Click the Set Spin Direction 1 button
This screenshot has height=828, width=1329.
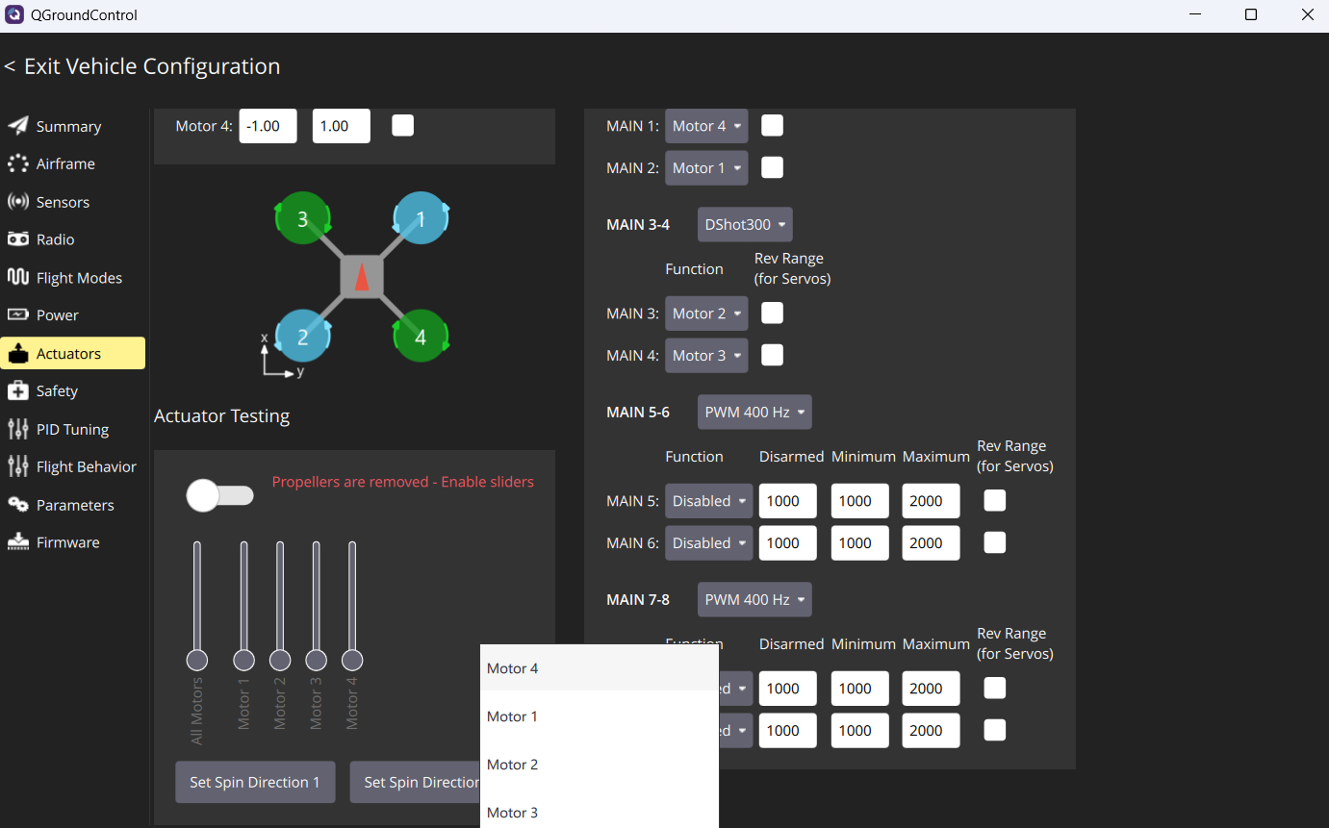point(255,782)
